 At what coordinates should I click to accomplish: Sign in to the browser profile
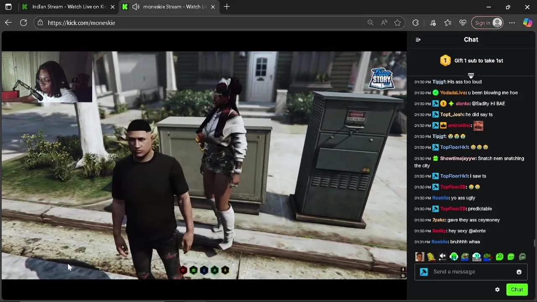(487, 23)
